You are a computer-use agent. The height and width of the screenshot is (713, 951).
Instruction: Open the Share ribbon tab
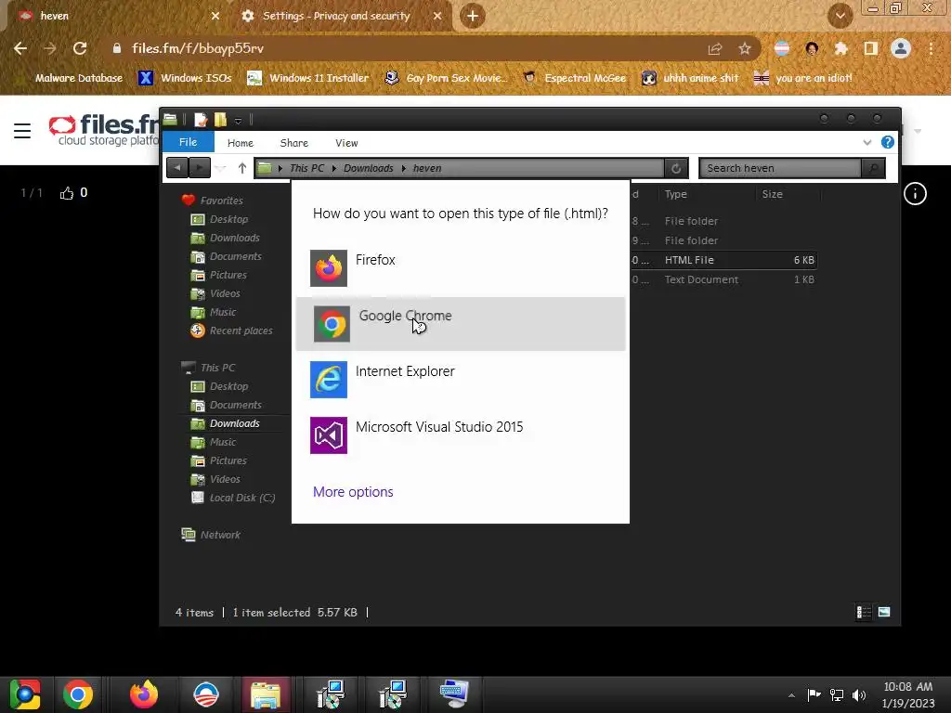tap(294, 142)
